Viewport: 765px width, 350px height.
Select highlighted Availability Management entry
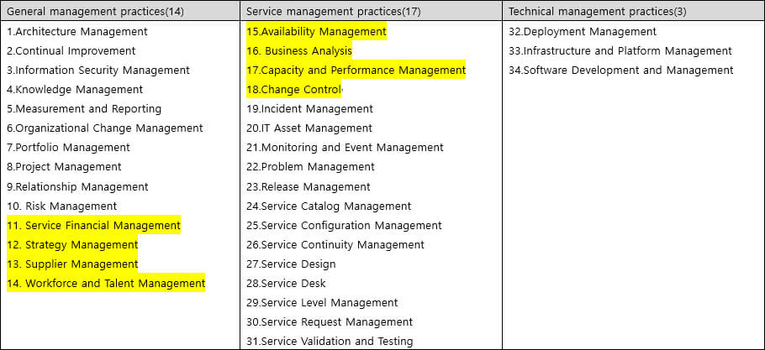tap(316, 32)
